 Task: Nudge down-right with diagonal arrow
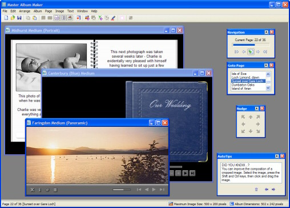(x=258, y=131)
